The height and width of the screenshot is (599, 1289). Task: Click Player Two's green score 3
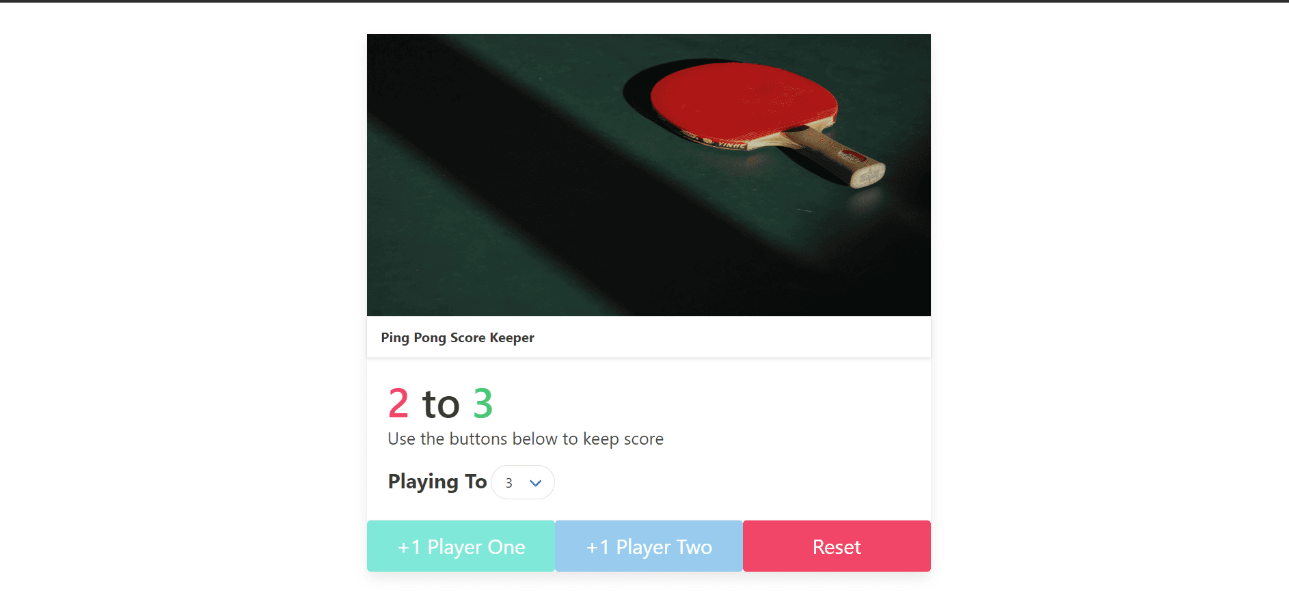(483, 403)
